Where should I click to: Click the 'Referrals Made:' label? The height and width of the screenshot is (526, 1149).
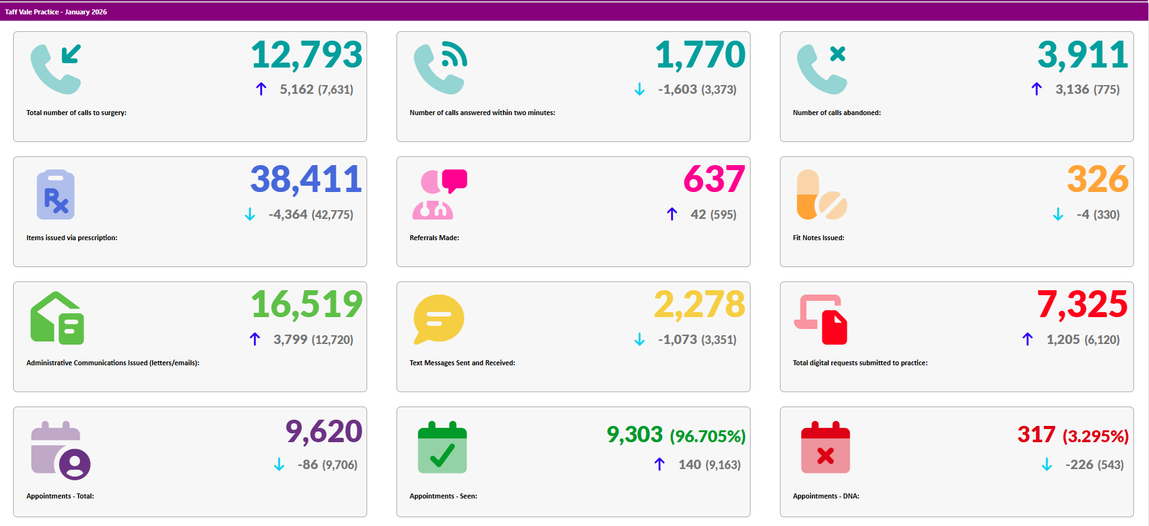click(434, 238)
